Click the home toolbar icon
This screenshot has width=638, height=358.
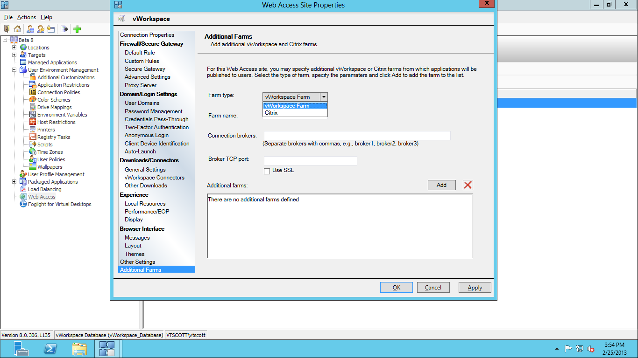[17, 29]
